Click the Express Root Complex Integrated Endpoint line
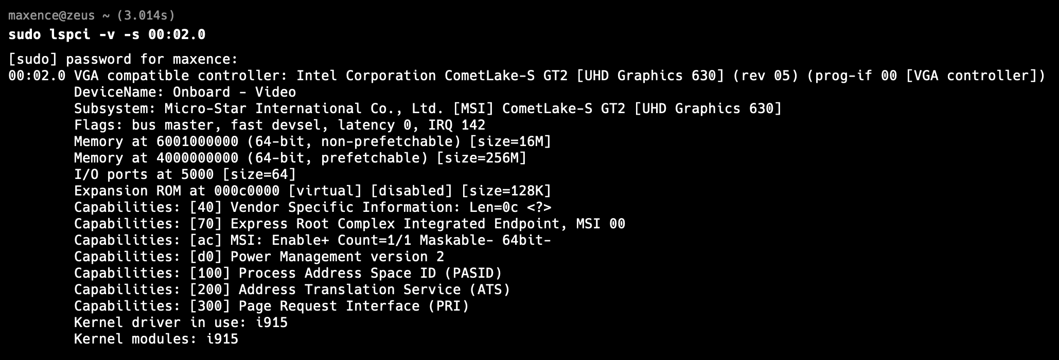The width and height of the screenshot is (1059, 360). click(x=350, y=224)
